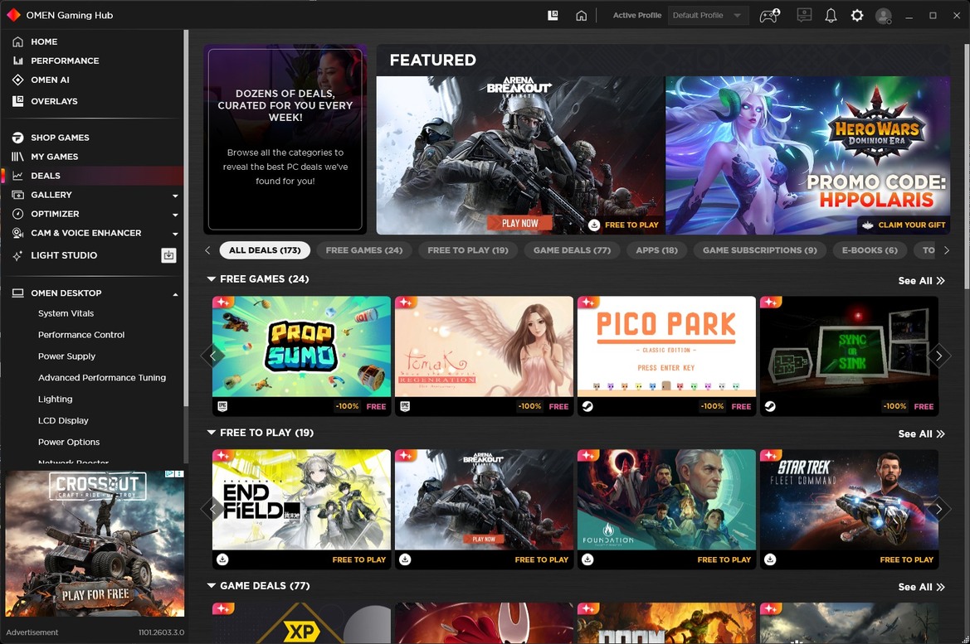
Task: Previous arrow on Free To Play carousel
Action: pyautogui.click(x=212, y=509)
